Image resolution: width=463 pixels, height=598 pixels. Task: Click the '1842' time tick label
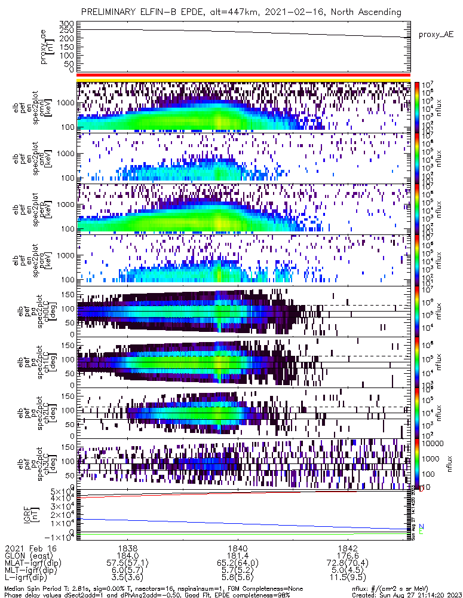348,548
